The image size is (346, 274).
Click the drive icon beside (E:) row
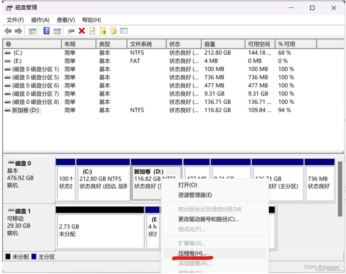pyautogui.click(x=8, y=61)
